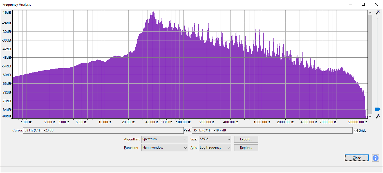Image resolution: width=383 pixels, height=173 pixels.
Task: Click the Cursor readout text field
Action: (x=103, y=131)
